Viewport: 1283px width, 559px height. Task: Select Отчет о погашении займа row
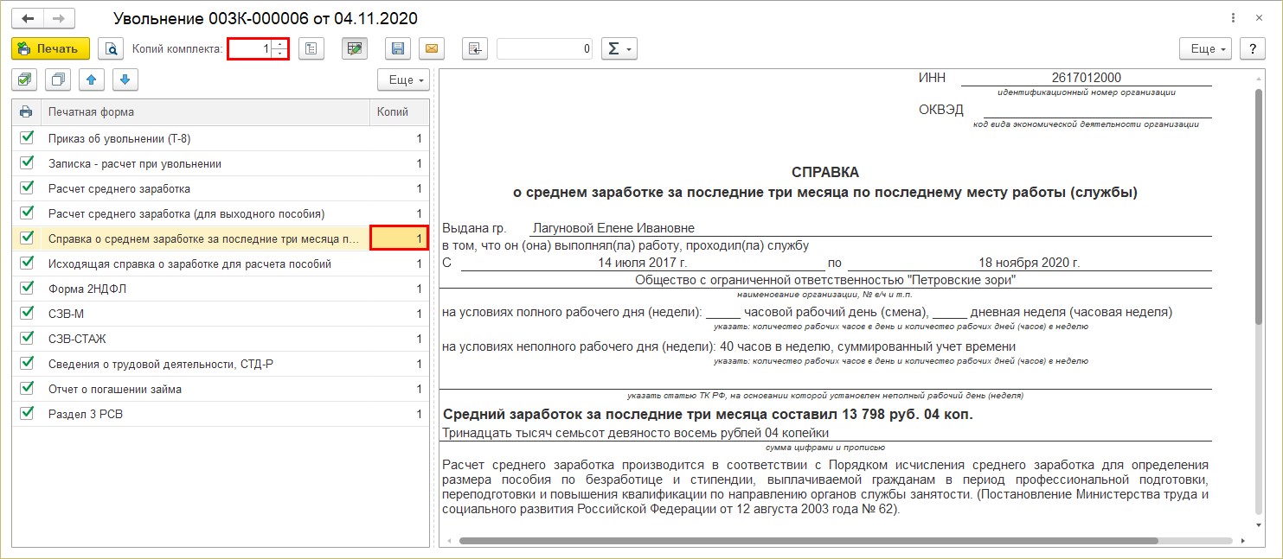pyautogui.click(x=221, y=390)
